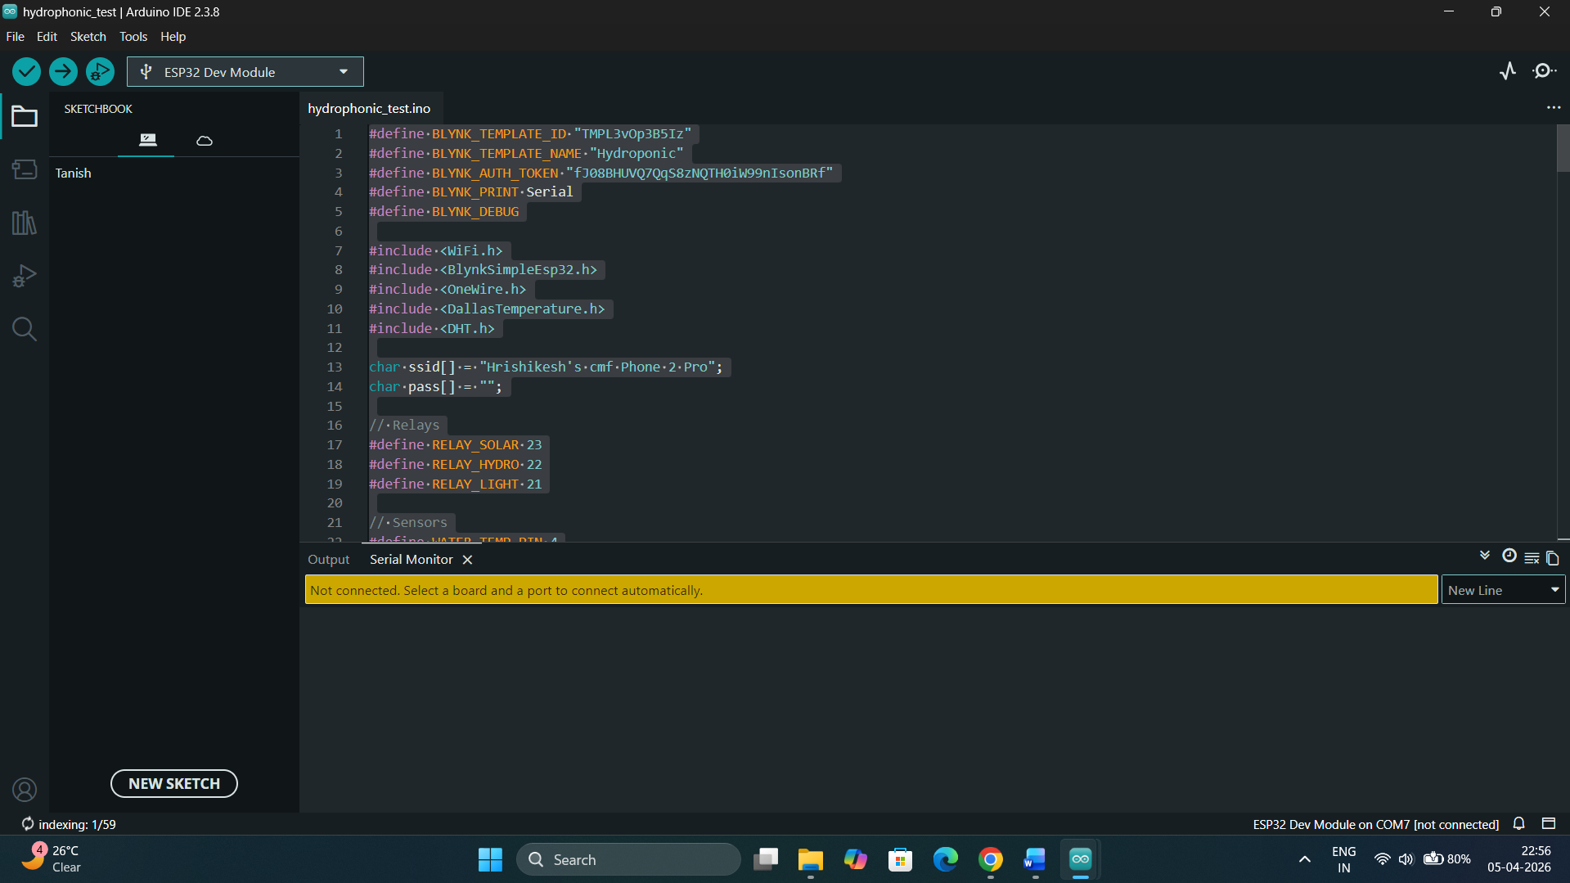Open the Help menu

(x=173, y=37)
